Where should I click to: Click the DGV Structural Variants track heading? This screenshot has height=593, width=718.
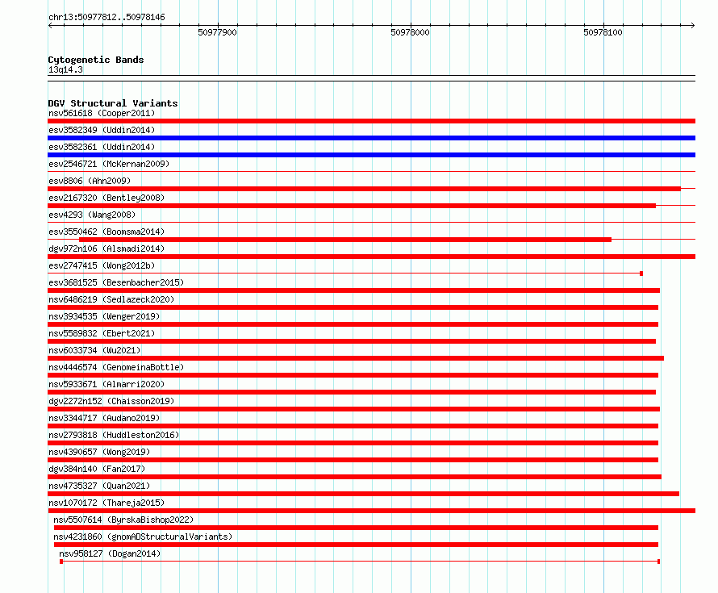click(113, 103)
